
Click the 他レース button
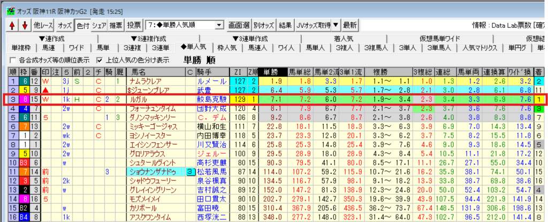[x=43, y=25]
